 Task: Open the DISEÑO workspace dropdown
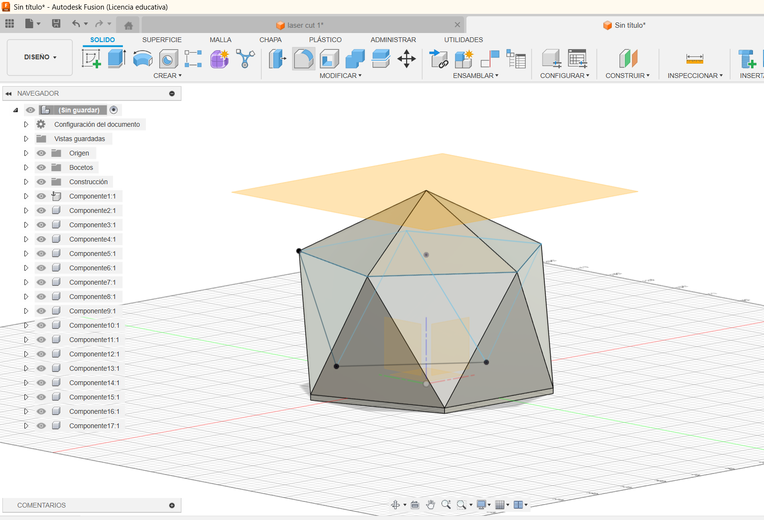click(40, 57)
